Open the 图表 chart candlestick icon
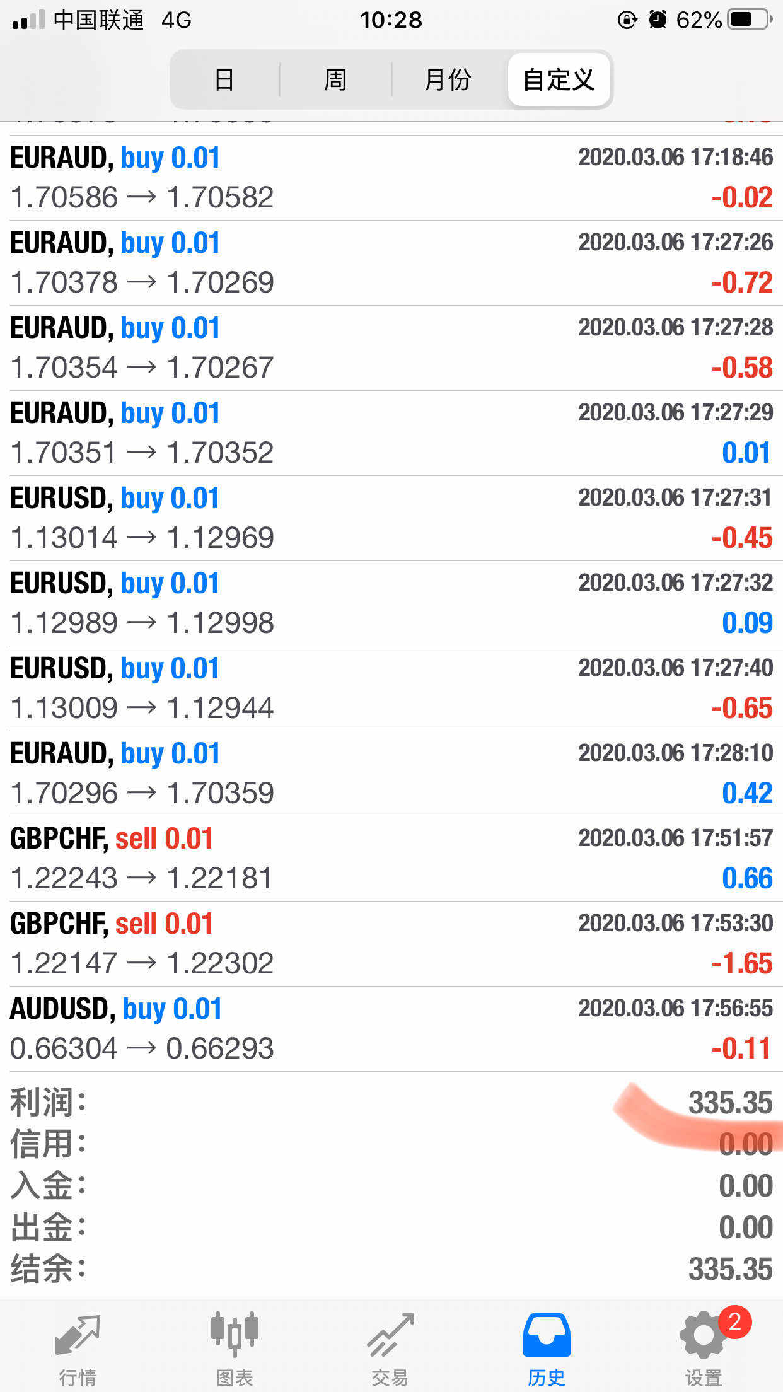Viewport: 783px width, 1392px height. (235, 1335)
